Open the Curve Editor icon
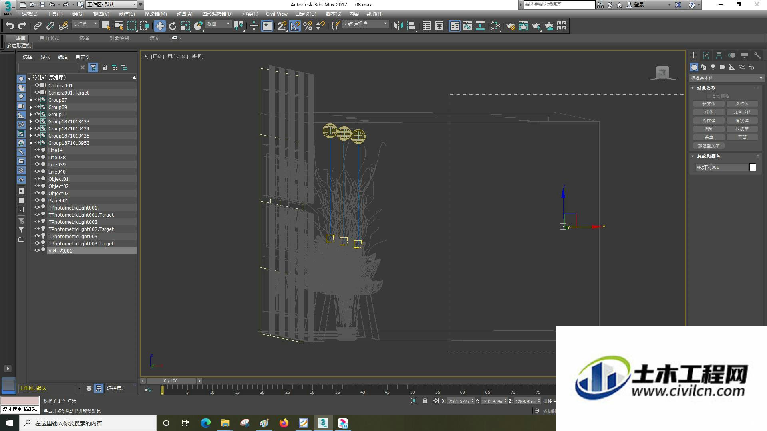 (x=467, y=26)
